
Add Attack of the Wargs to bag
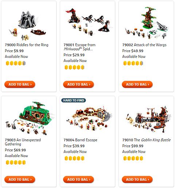point(137,84)
